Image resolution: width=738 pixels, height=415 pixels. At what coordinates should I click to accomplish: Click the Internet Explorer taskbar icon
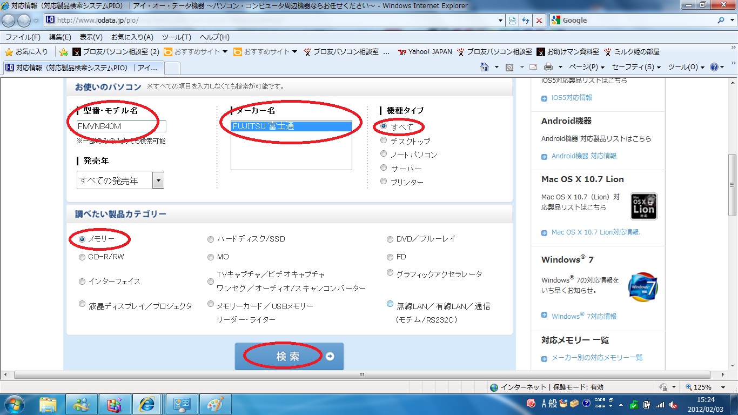pyautogui.click(x=146, y=404)
